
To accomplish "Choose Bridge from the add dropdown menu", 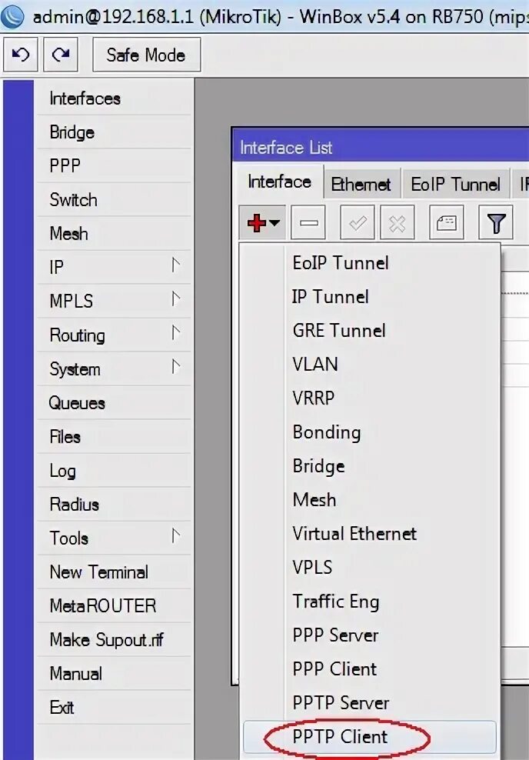I will click(x=369, y=466).
